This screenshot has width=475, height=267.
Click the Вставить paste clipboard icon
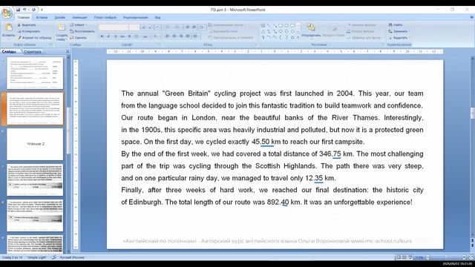click(8, 28)
